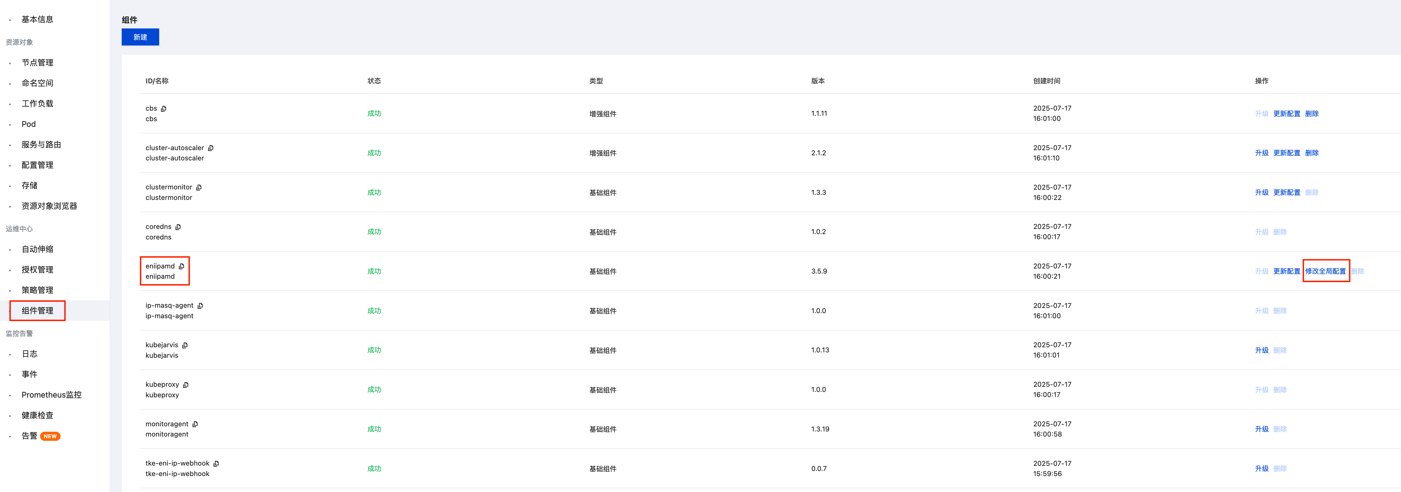Delete the cbs component
The height and width of the screenshot is (492, 1401).
pyautogui.click(x=1311, y=114)
